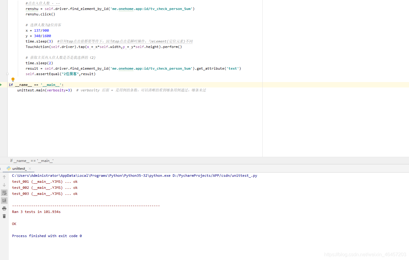Screen dimensions: 409x260
Task: Click the green run arrow in gutter
Action: 1,85
